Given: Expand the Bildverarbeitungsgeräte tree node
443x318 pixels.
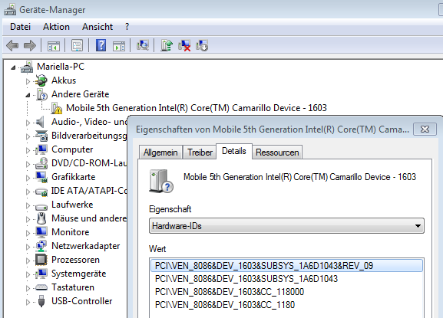Looking at the screenshot, I should point(28,136).
